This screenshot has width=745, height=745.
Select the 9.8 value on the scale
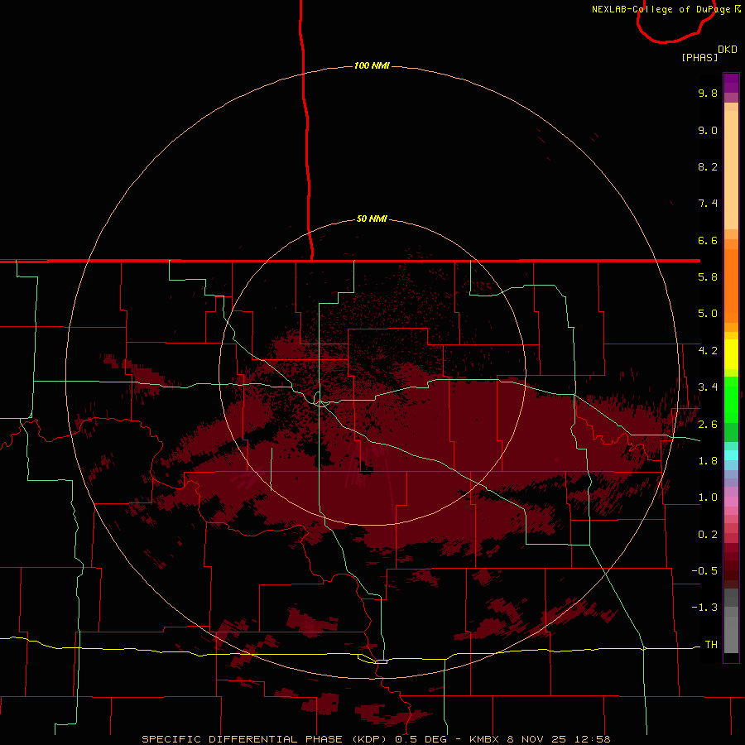708,93
